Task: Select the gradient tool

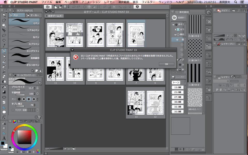Action: click(x=4, y=92)
